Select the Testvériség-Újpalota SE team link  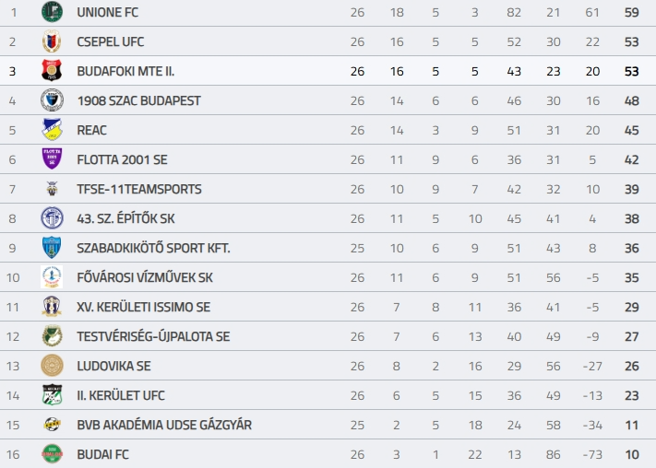(153, 336)
